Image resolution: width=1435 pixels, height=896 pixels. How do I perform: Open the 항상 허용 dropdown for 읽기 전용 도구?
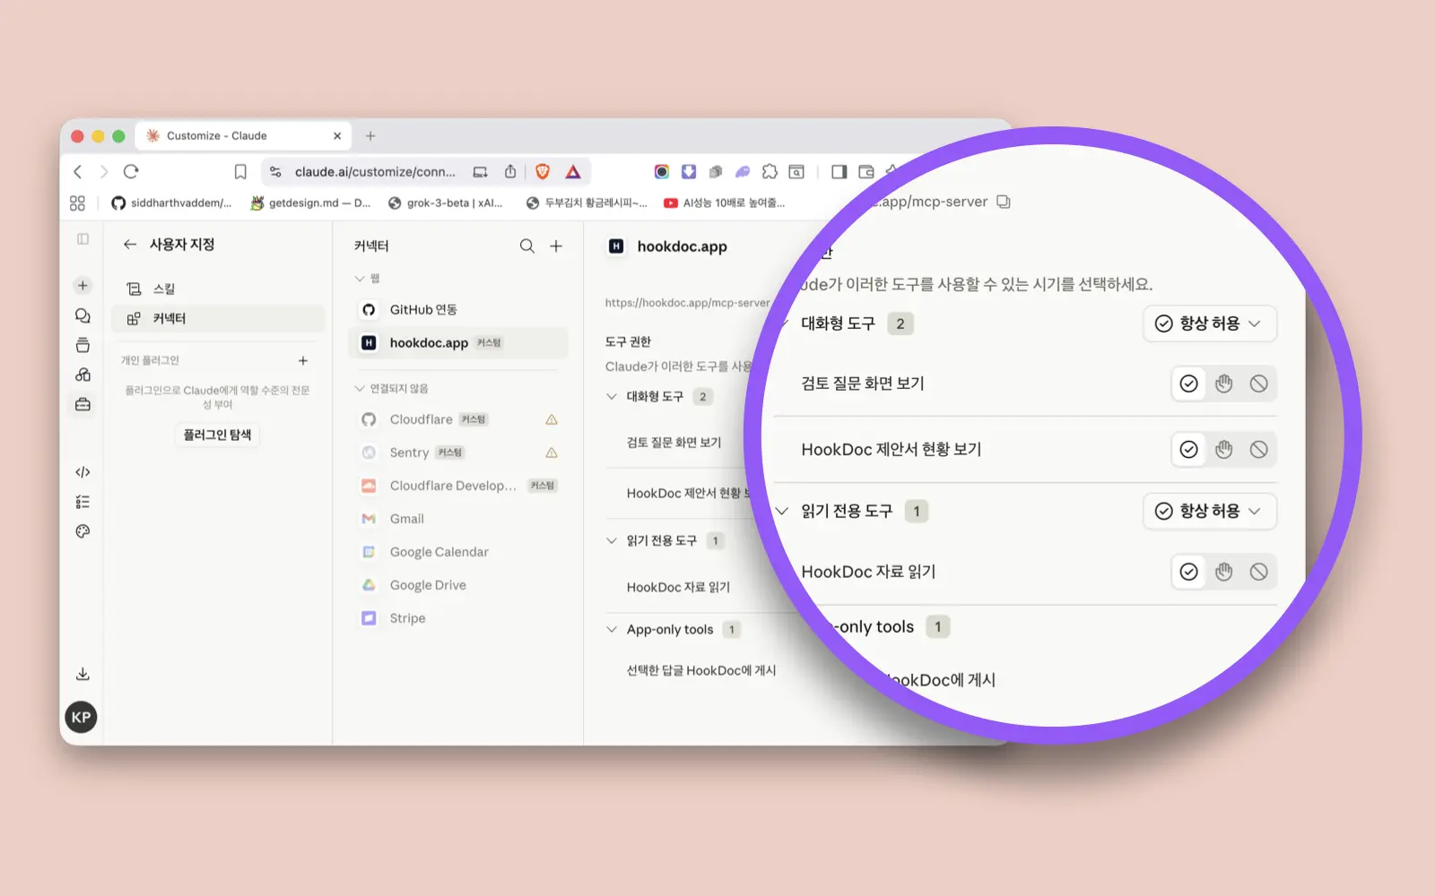pyautogui.click(x=1209, y=511)
